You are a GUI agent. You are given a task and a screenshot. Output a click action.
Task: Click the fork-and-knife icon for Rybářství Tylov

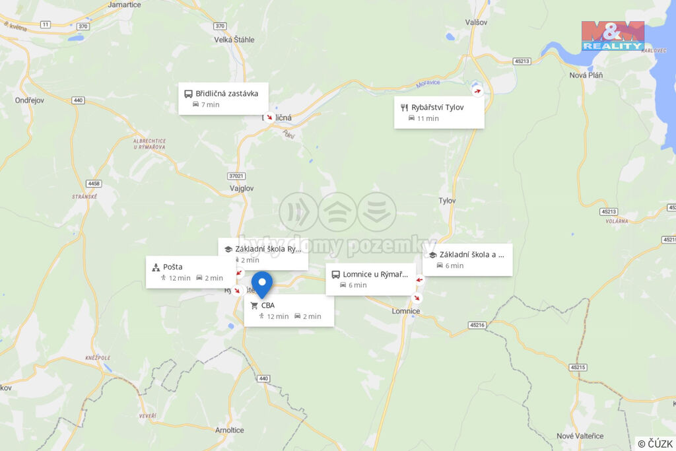pyautogui.click(x=404, y=108)
